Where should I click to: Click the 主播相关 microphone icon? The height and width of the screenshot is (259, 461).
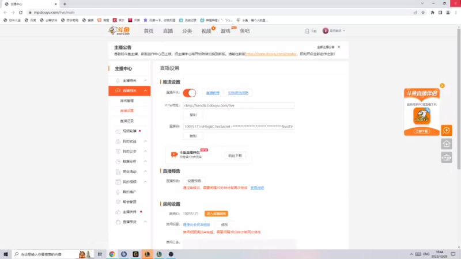[x=118, y=81]
